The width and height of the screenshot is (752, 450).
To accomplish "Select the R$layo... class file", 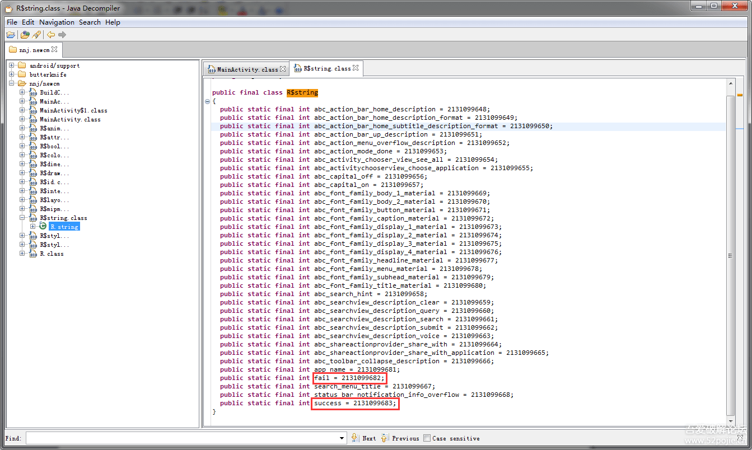I will point(54,200).
